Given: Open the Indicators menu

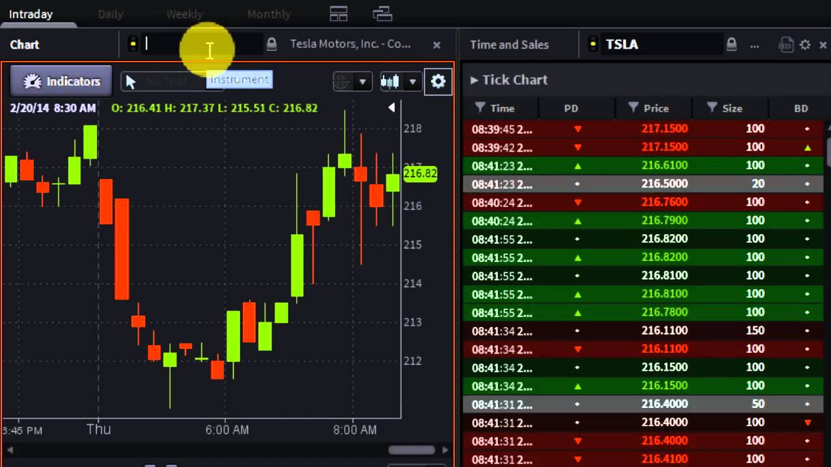Looking at the screenshot, I should (x=62, y=81).
